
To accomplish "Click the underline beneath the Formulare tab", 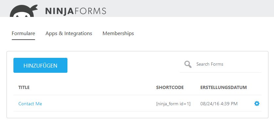I will coord(24,40).
